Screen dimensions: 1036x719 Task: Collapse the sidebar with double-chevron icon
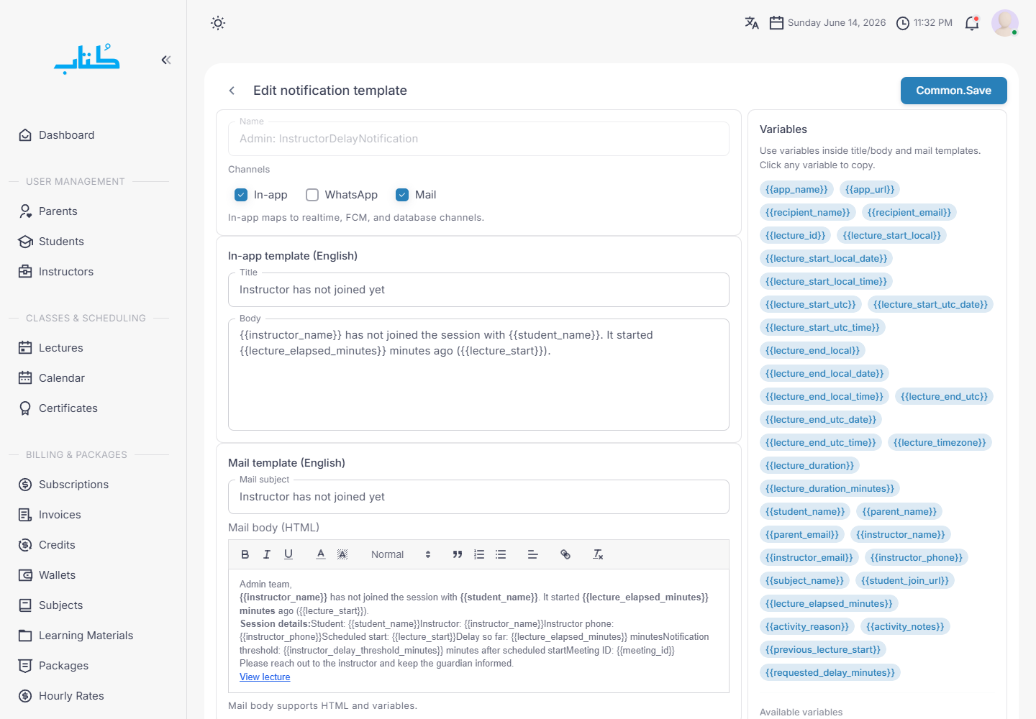pos(166,60)
